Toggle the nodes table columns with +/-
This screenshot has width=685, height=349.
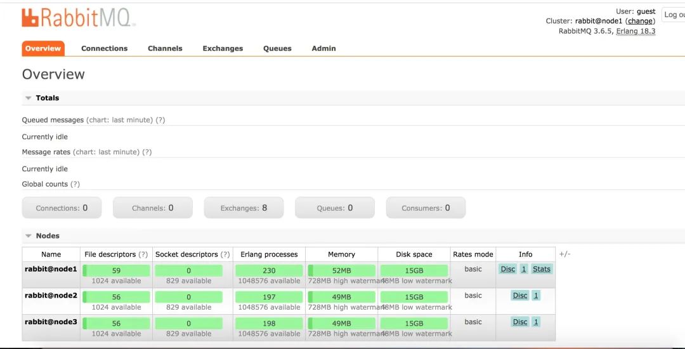click(x=565, y=254)
